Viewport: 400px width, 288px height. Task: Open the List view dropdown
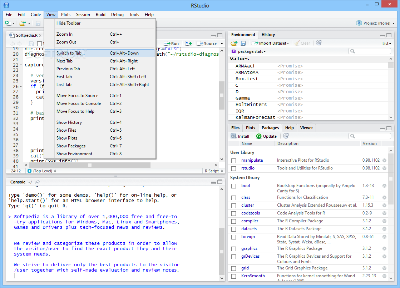384,44
